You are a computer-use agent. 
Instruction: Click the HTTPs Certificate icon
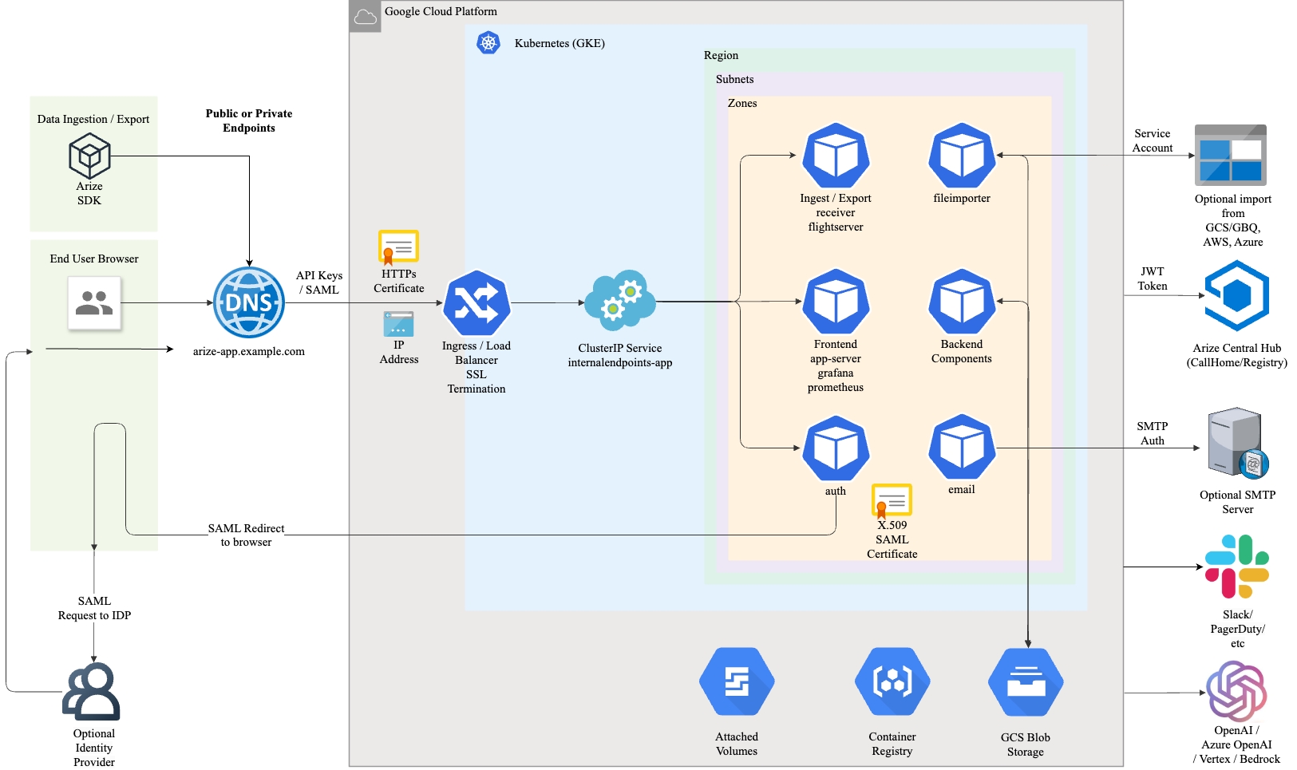[x=398, y=247]
